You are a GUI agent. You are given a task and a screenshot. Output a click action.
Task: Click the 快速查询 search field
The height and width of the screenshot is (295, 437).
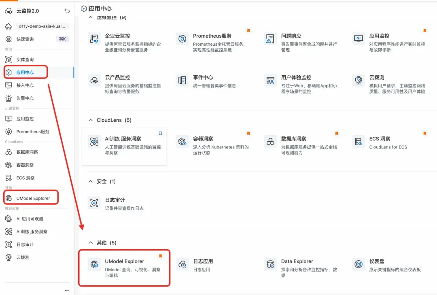tap(37, 39)
